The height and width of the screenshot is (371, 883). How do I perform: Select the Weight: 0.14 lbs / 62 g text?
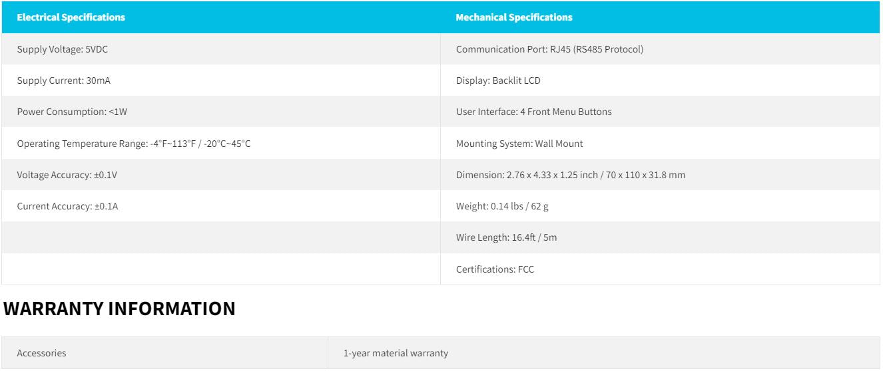pos(502,206)
